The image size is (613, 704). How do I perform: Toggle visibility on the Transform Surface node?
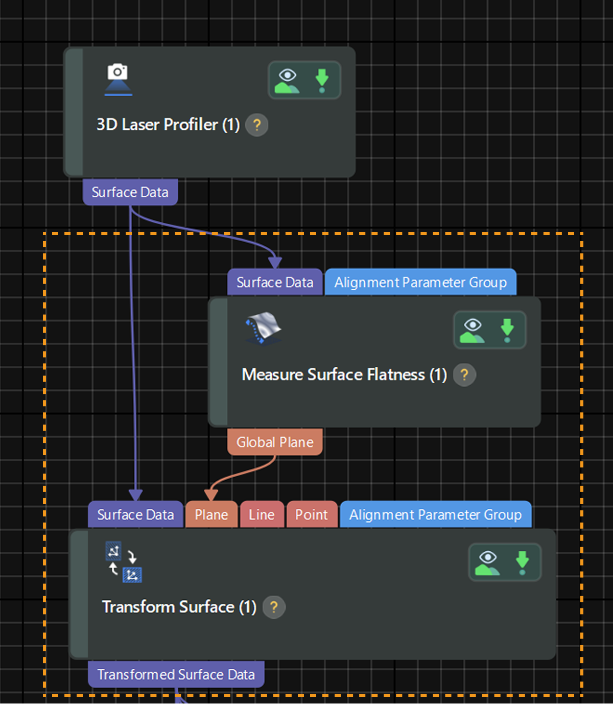pos(488,560)
